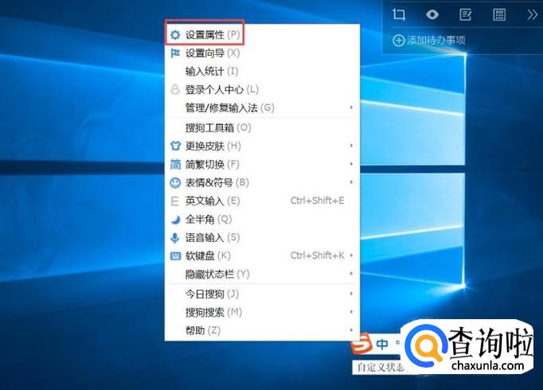The height and width of the screenshot is (390, 543).
Task: Click the 帮助 (Z) text
Action: [x=203, y=330]
